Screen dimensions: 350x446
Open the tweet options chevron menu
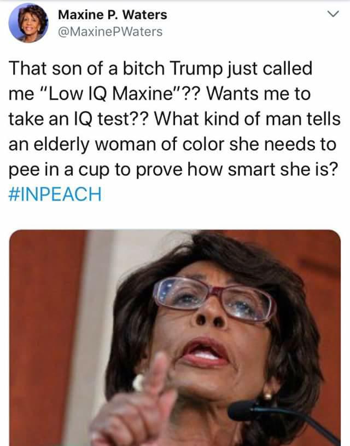click(333, 14)
